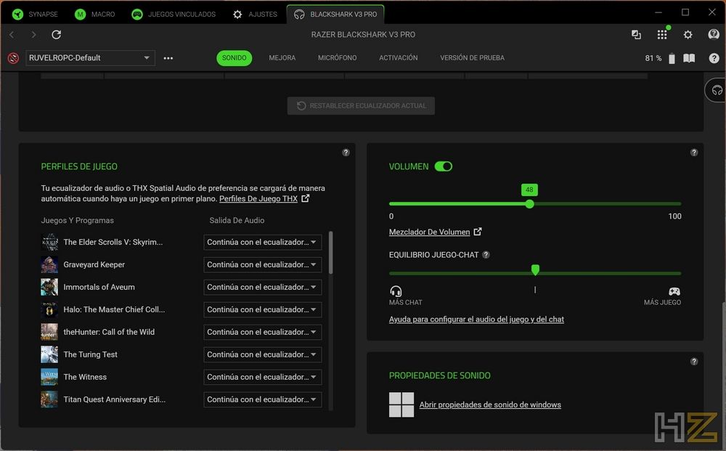Open help for Perfiles de Juego panel

pyautogui.click(x=346, y=153)
